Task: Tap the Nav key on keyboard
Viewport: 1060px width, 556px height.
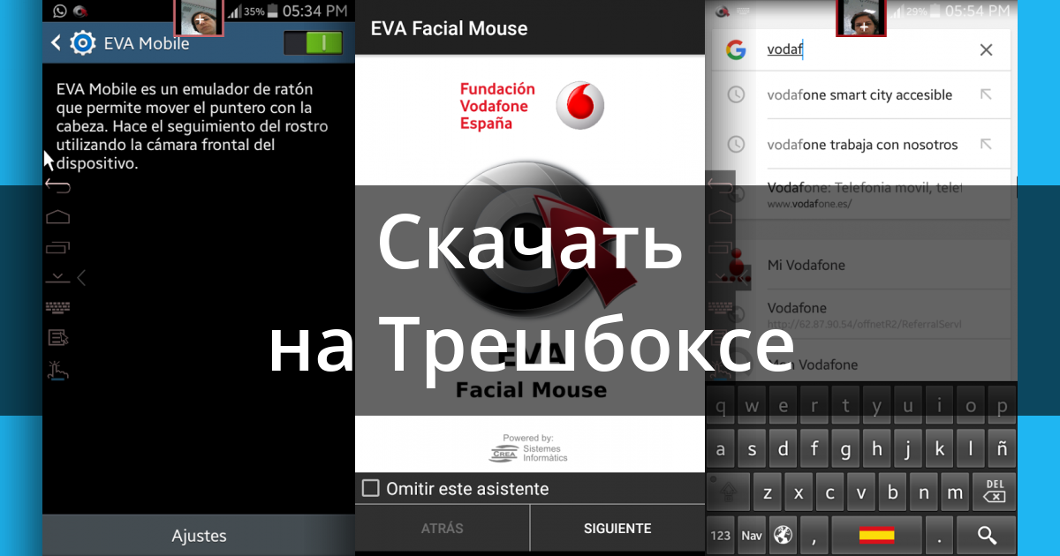Action: coord(752,535)
